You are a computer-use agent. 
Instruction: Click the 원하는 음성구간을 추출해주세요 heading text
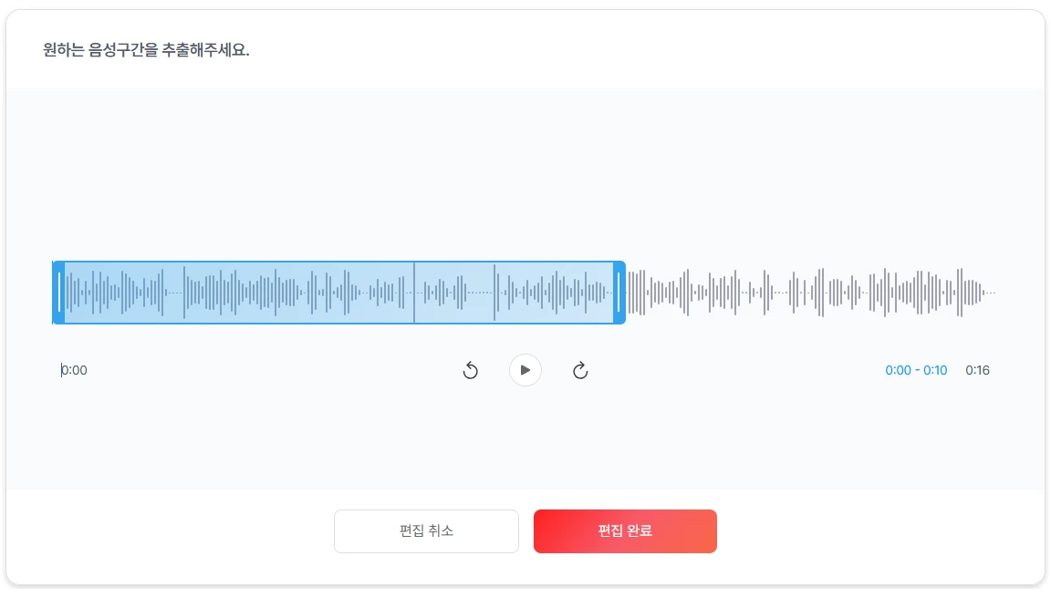(146, 50)
